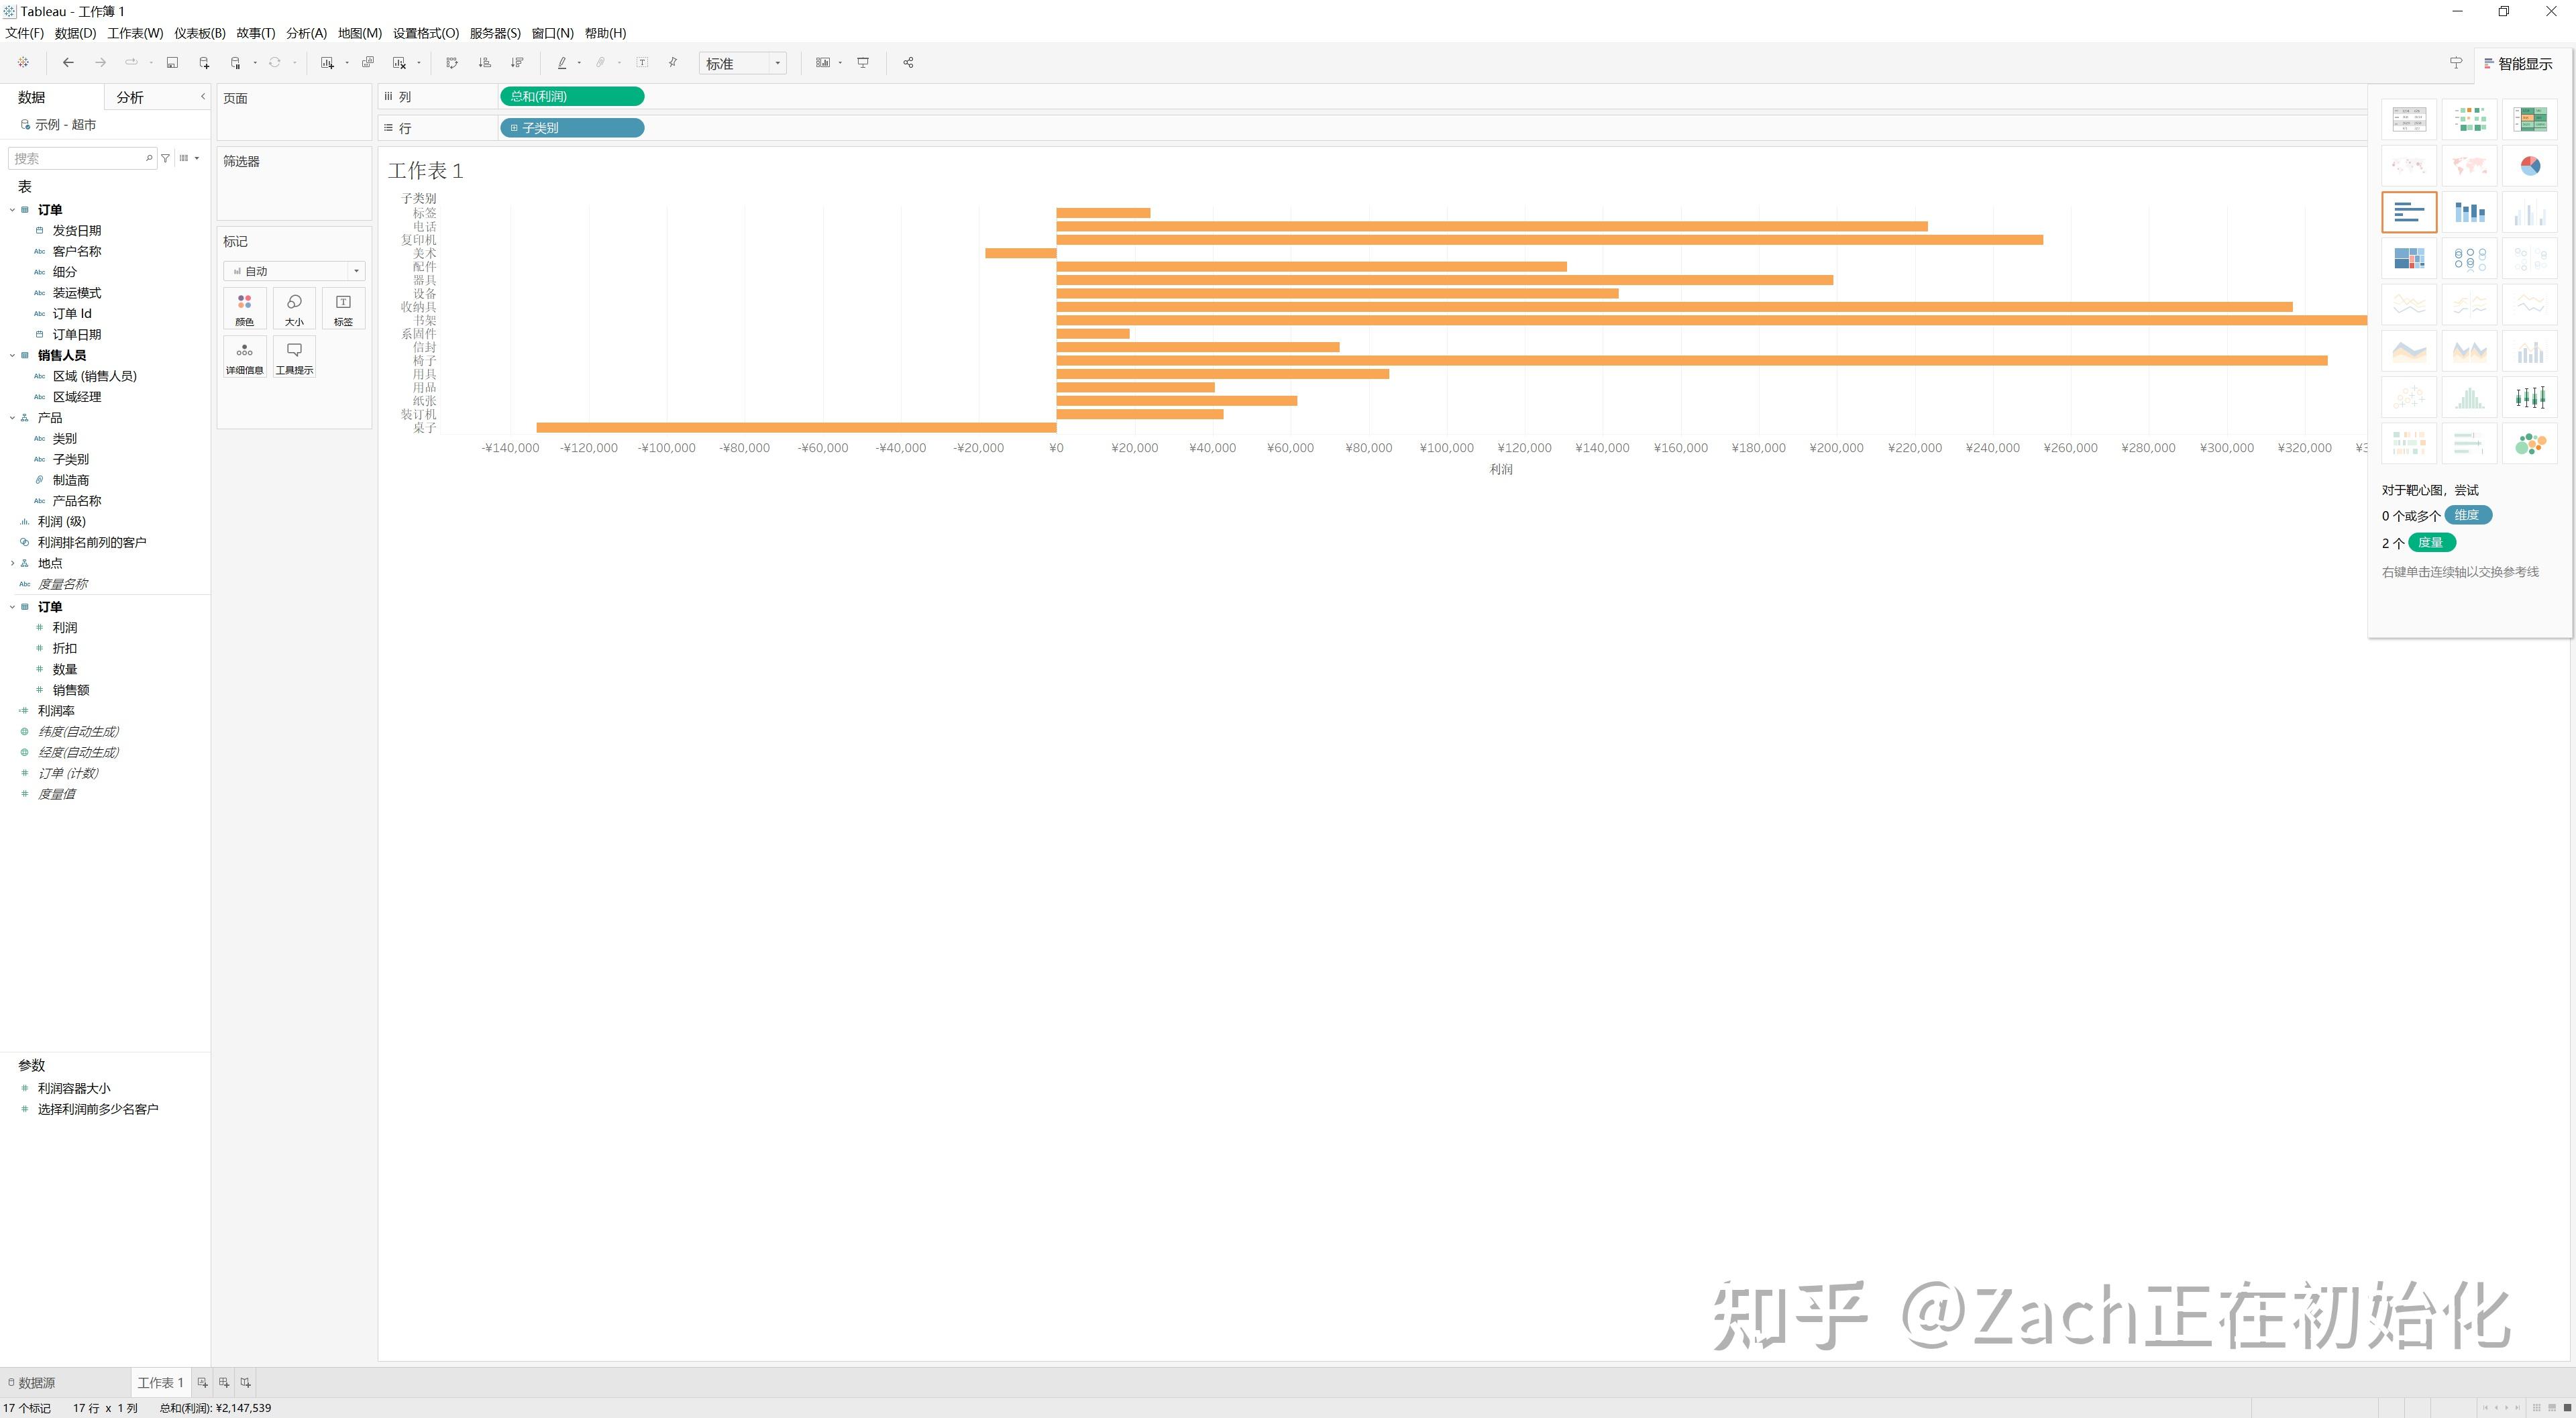Click the undo back arrow

pos(68,63)
